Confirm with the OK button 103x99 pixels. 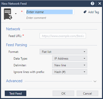pos(63,93)
